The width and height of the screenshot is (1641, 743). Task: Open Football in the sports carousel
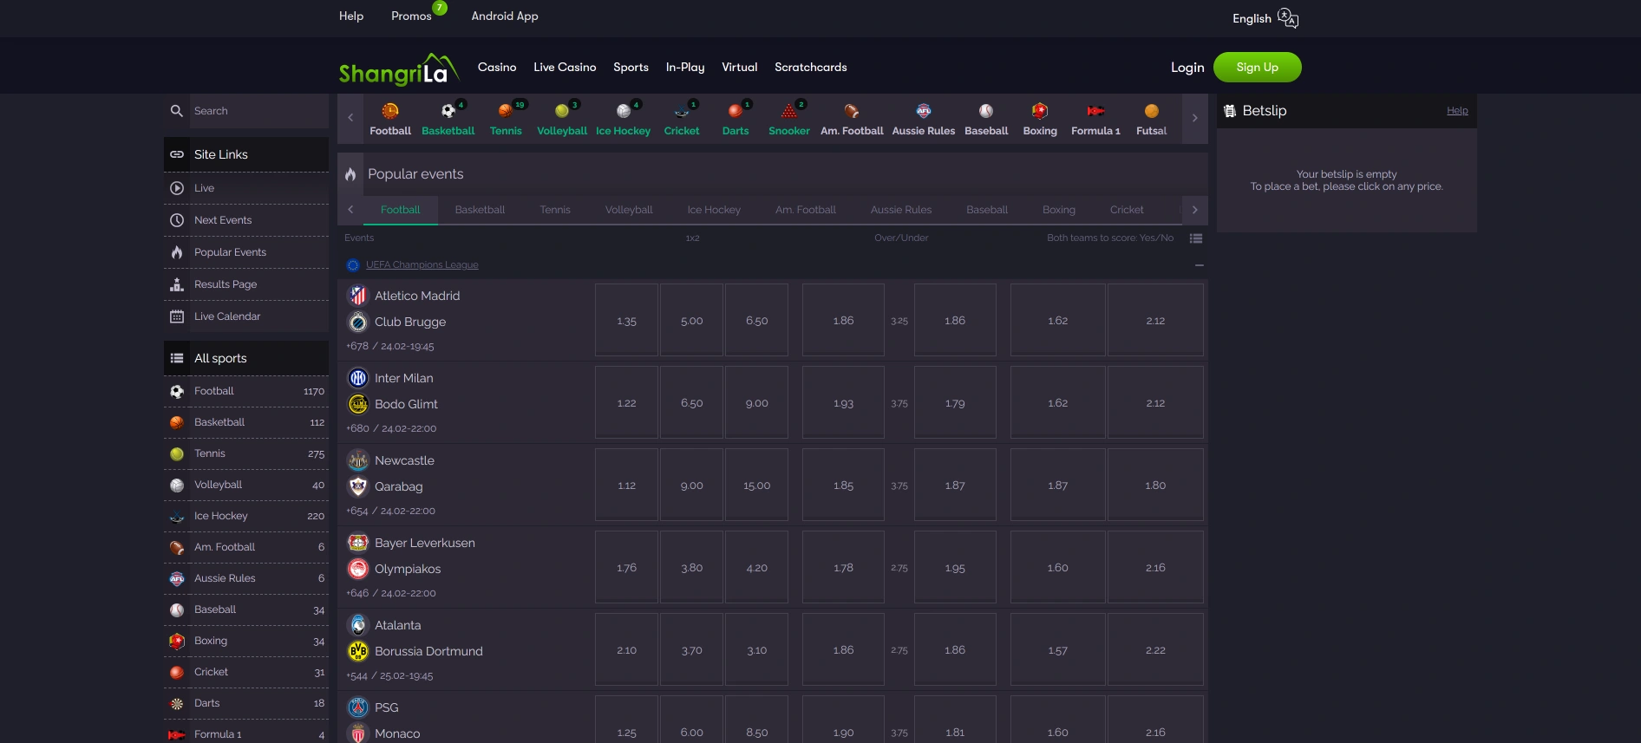click(x=390, y=120)
